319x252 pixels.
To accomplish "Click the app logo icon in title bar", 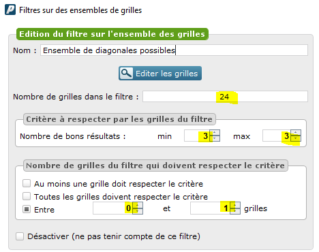I will click(x=10, y=10).
